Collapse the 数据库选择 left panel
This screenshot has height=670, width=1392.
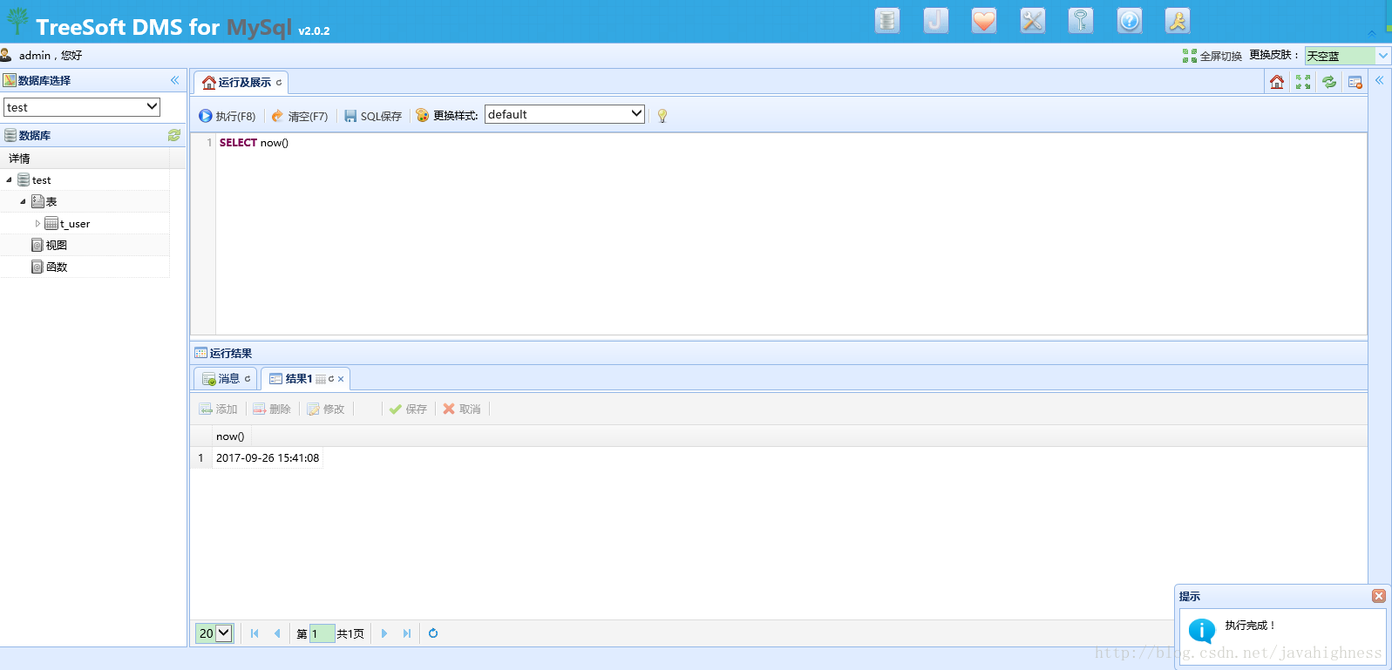[174, 80]
